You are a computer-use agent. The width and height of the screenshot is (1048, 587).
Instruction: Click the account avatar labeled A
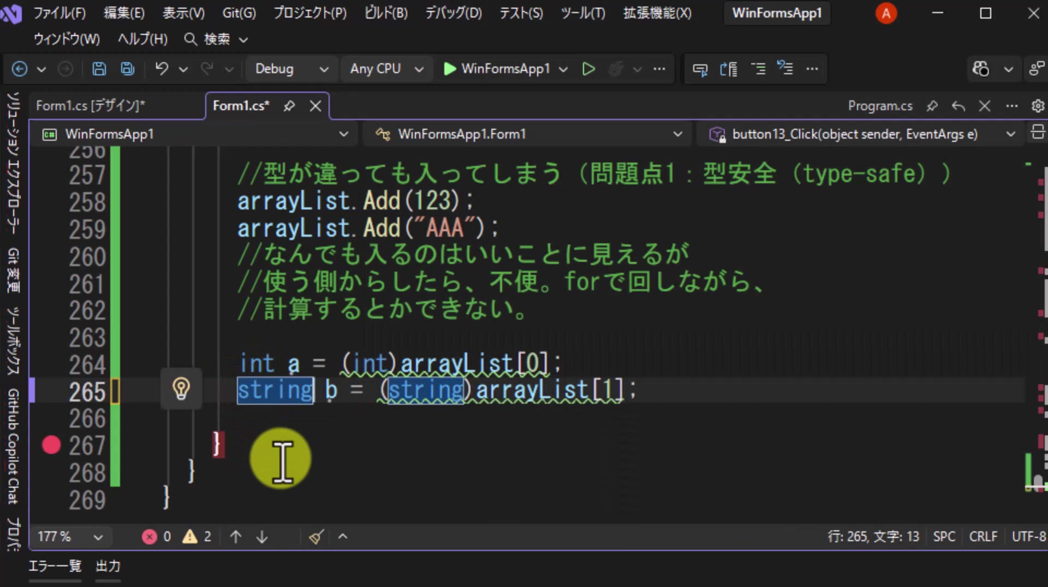click(x=886, y=13)
